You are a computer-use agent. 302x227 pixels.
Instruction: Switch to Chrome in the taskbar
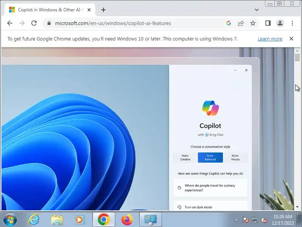(x=103, y=219)
